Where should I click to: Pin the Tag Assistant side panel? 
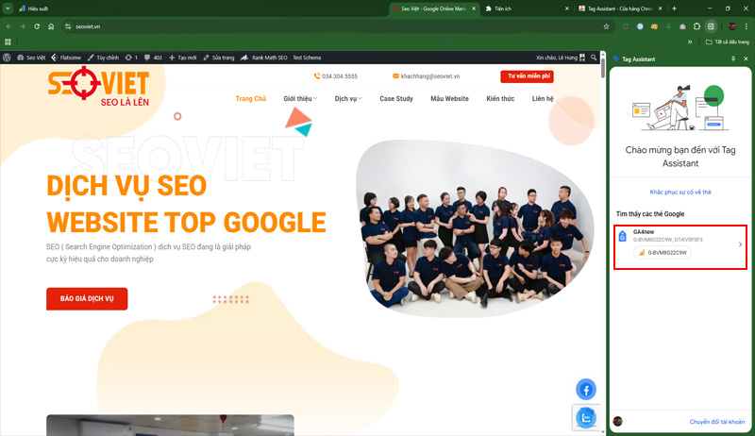point(733,59)
